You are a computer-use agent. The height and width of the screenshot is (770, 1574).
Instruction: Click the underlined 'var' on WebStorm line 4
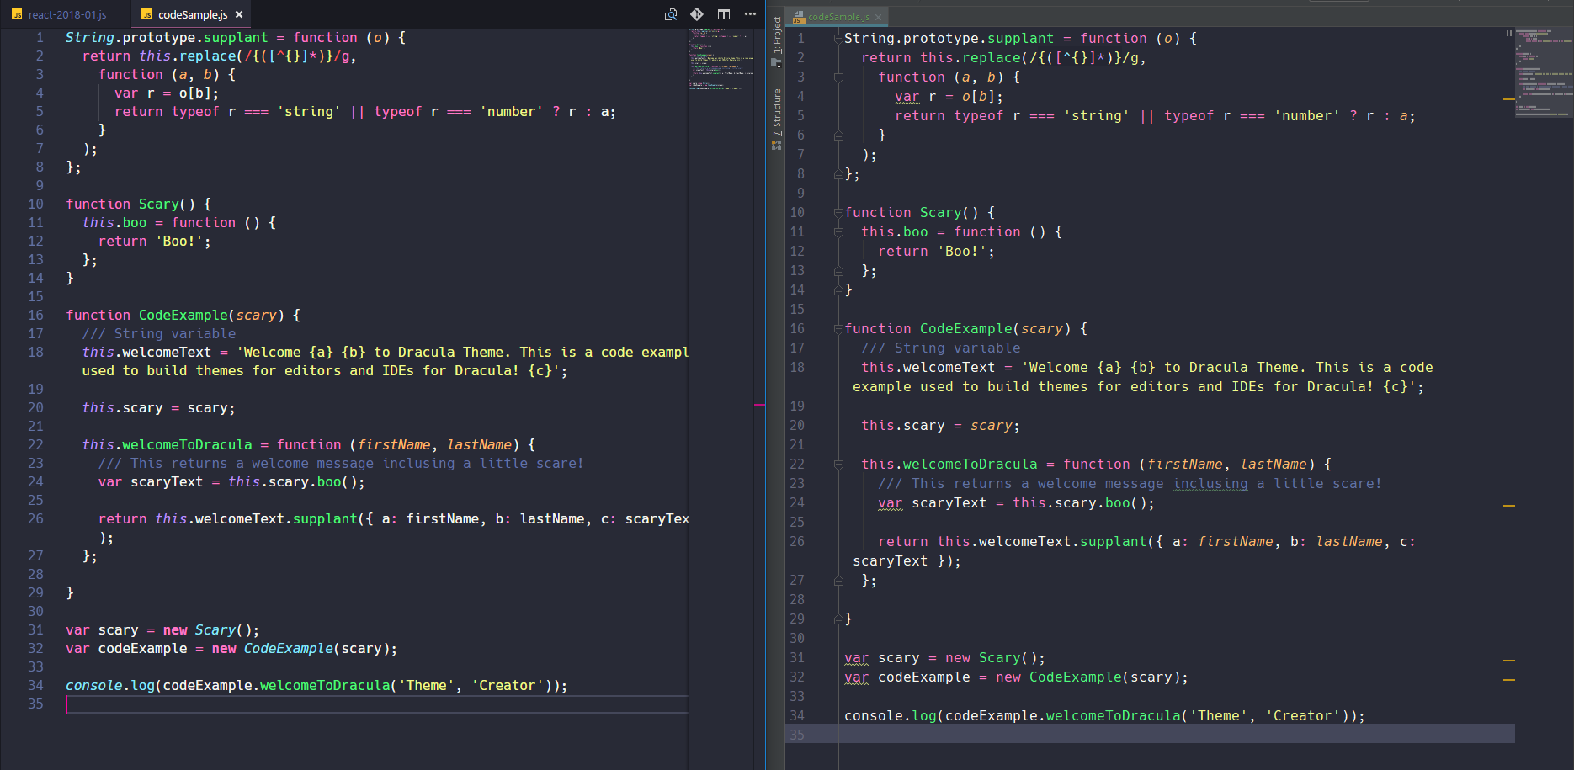click(x=907, y=97)
